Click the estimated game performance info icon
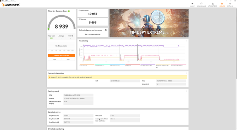The image size is (237, 130). tap(105, 30)
